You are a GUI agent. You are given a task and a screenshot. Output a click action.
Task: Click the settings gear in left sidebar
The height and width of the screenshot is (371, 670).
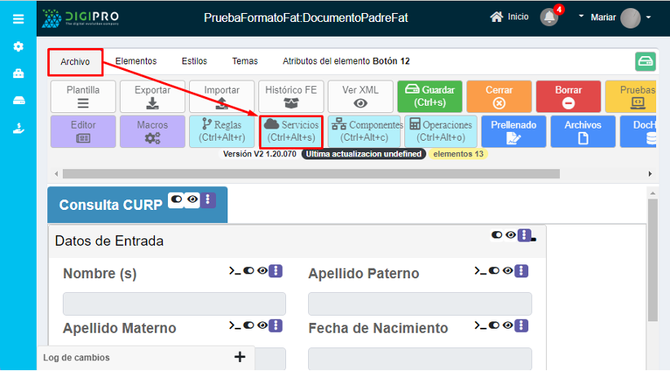coord(18,46)
